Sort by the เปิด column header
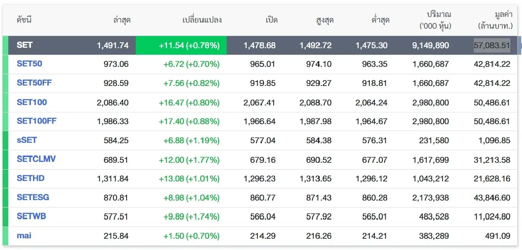This screenshot has height=250, width=522. 271,20
